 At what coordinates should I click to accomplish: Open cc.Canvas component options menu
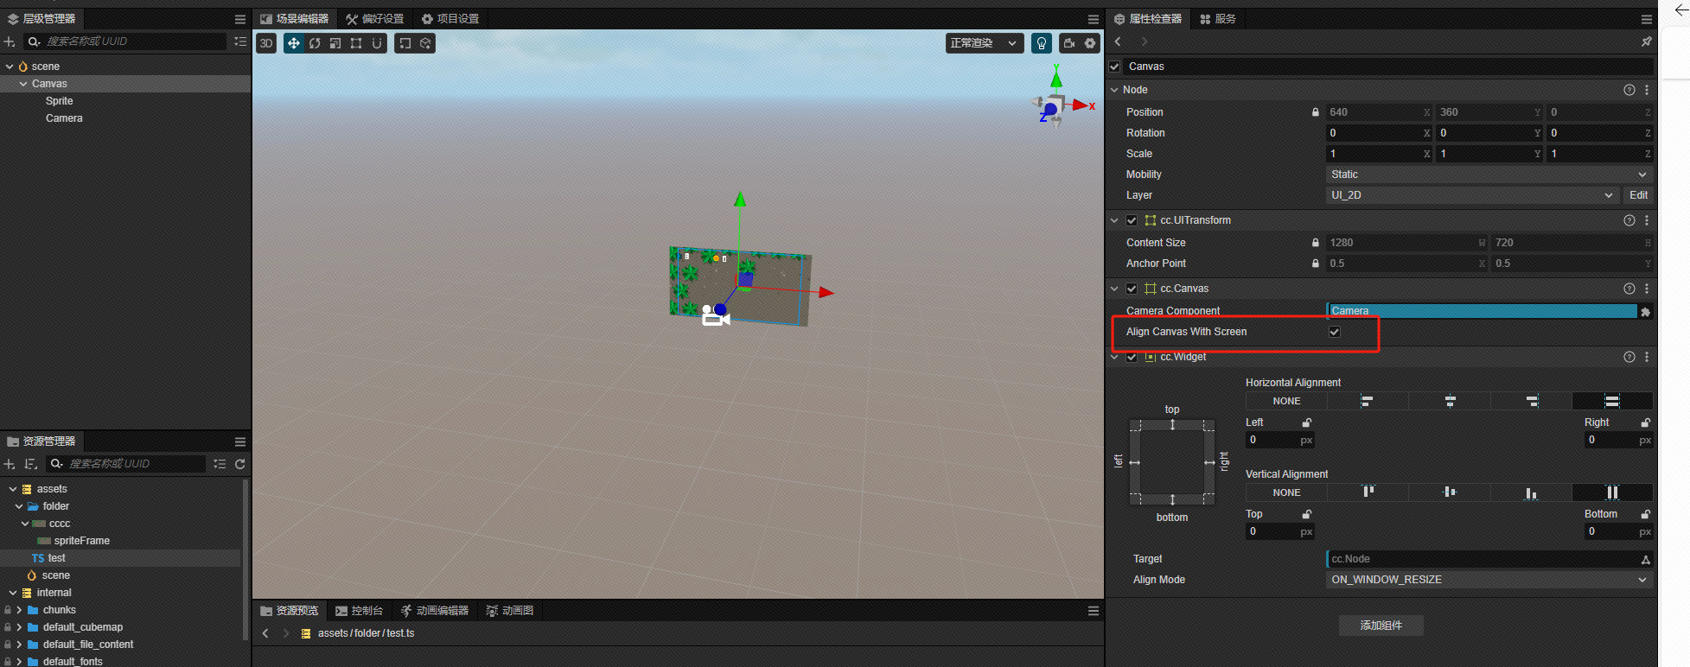click(x=1647, y=289)
